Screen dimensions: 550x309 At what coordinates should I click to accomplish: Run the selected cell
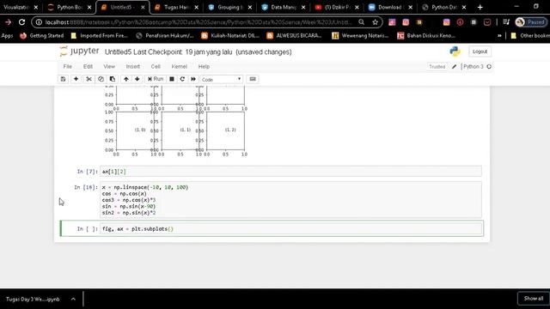[156, 79]
